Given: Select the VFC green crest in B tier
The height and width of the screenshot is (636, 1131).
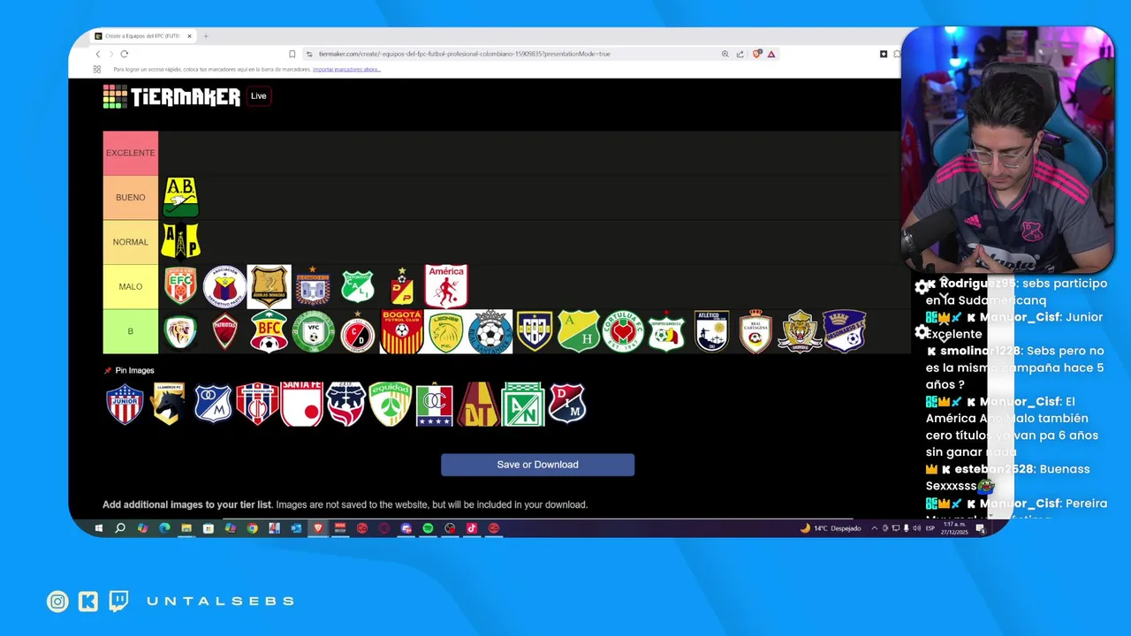Looking at the screenshot, I should 313,331.
